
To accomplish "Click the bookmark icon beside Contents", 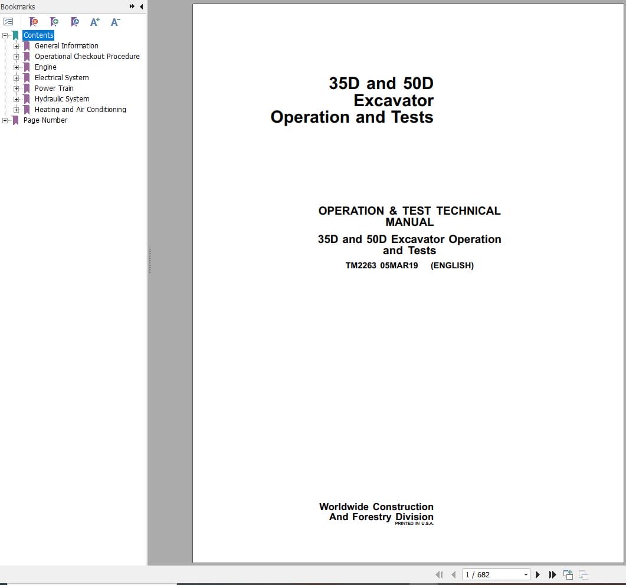I will [x=15, y=35].
